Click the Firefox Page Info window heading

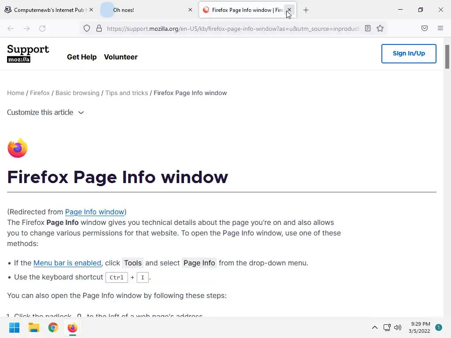coord(118,177)
